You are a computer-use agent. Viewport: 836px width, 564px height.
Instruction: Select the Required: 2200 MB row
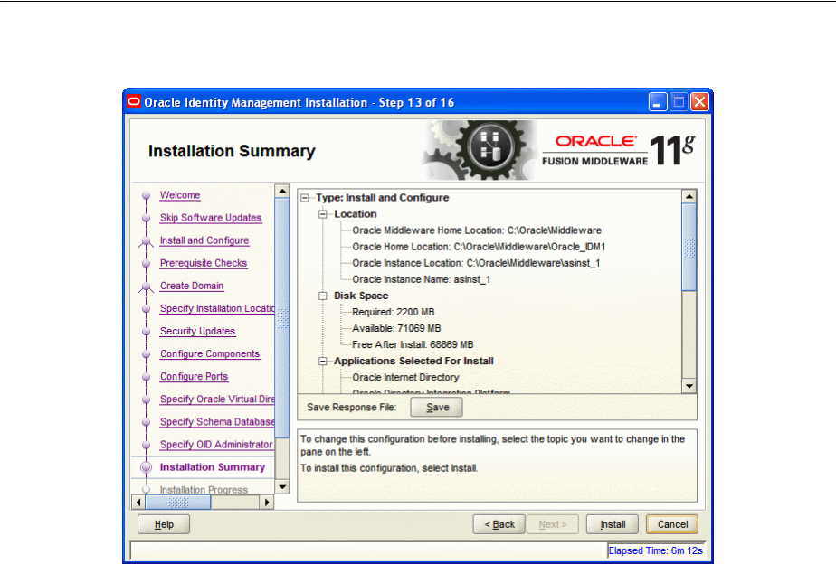[x=393, y=312]
